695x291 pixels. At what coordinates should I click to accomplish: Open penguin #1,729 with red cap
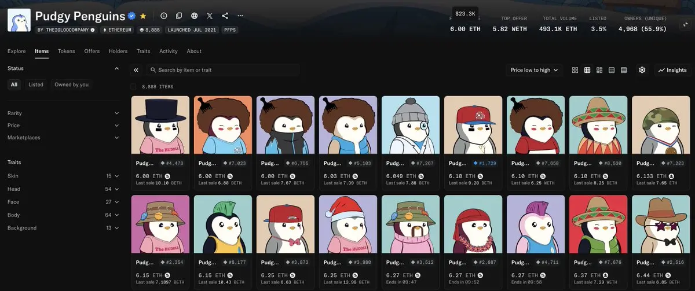coord(473,143)
